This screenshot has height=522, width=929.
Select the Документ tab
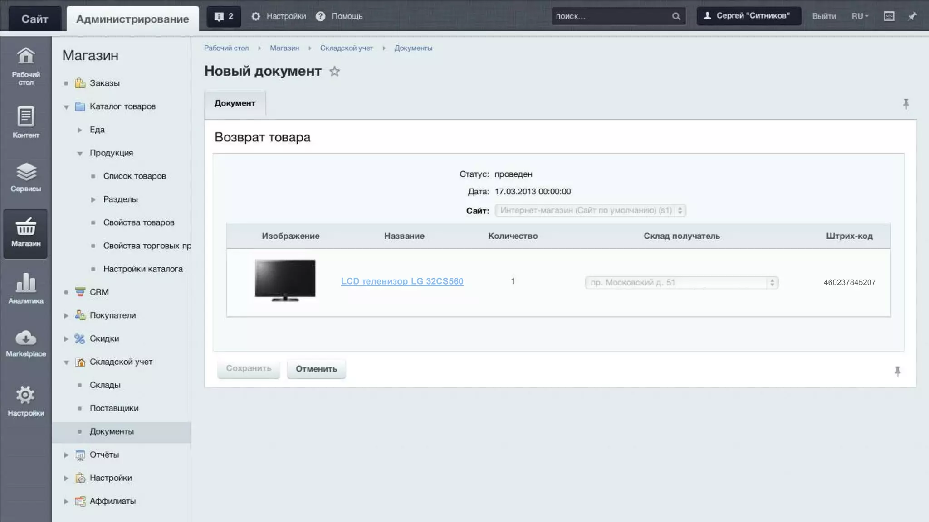click(x=235, y=103)
